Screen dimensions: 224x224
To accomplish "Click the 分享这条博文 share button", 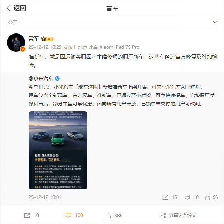I will point(179,215).
